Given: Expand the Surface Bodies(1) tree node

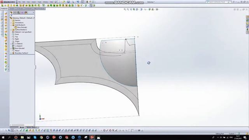Looking at the screenshot, I should coord(11,30).
